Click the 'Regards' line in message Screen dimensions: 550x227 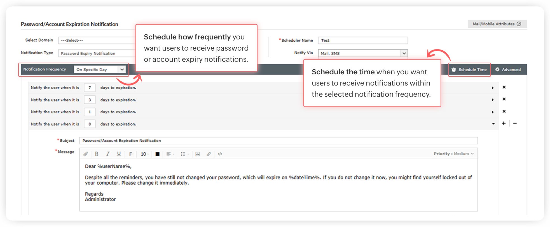click(94, 194)
